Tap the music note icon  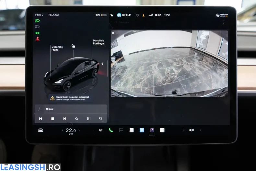(x=39, y=109)
